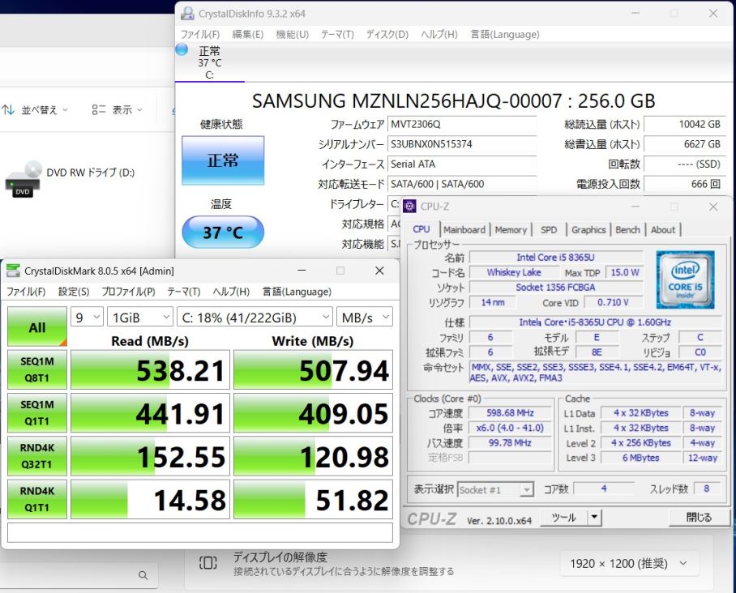Switch to the About tab in CPU-Z
The height and width of the screenshot is (593, 736).
(663, 229)
